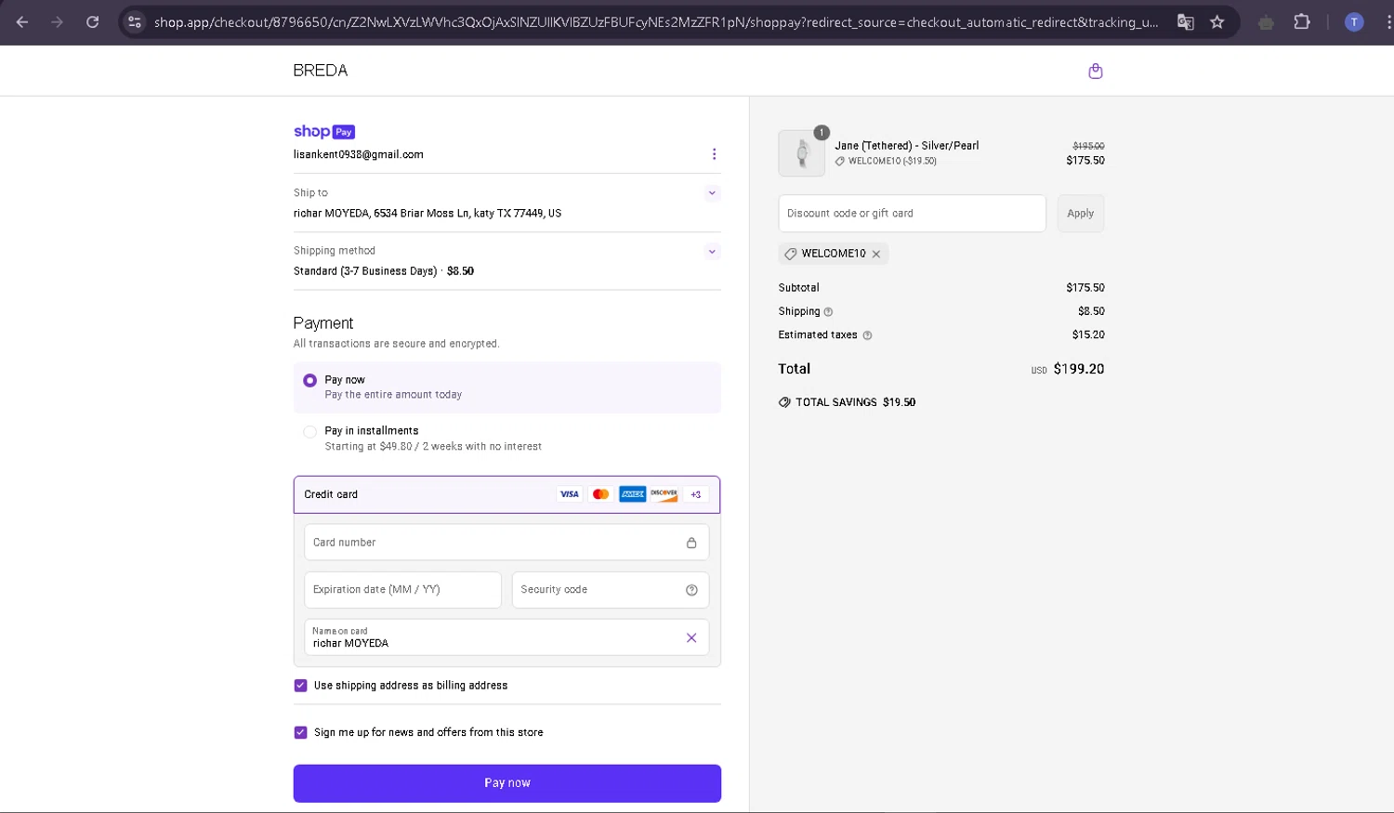Click the extension icon beside the puzzle
Image resolution: width=1394 pixels, height=813 pixels.
coord(1266,22)
